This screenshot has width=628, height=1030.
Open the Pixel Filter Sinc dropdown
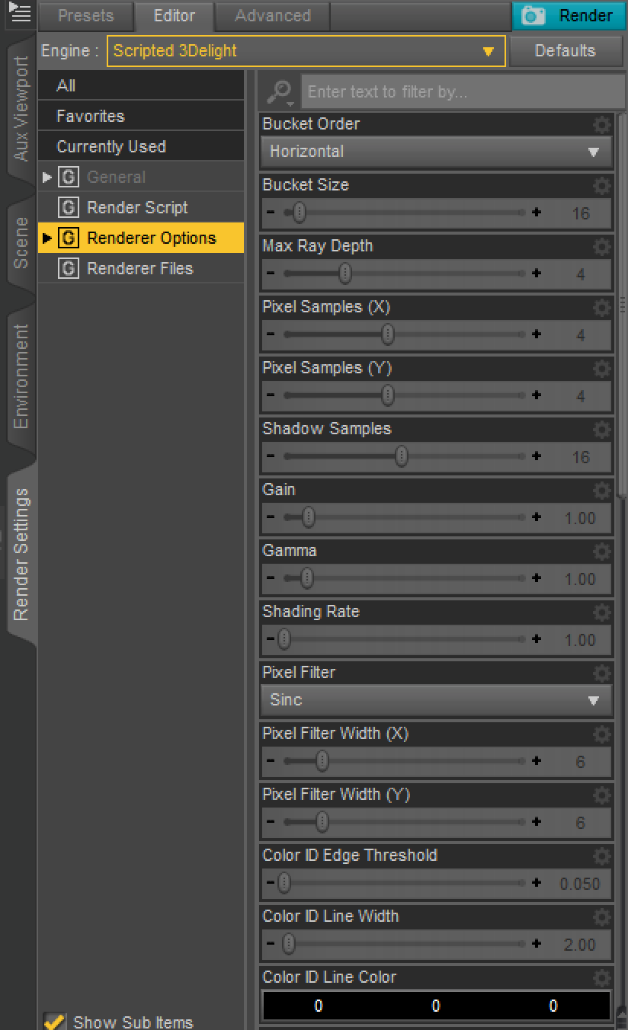coord(436,700)
